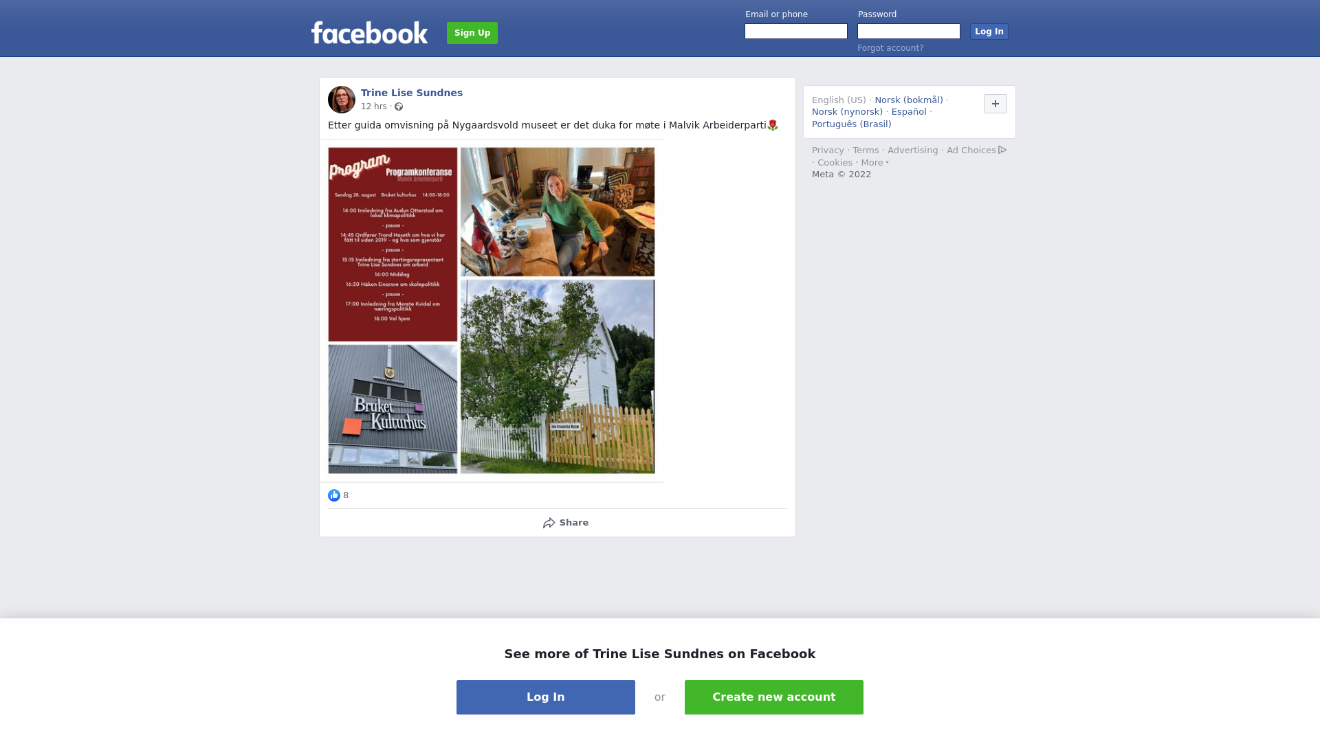Click the plus icon for more languages
The width and height of the screenshot is (1320, 742).
(x=995, y=104)
